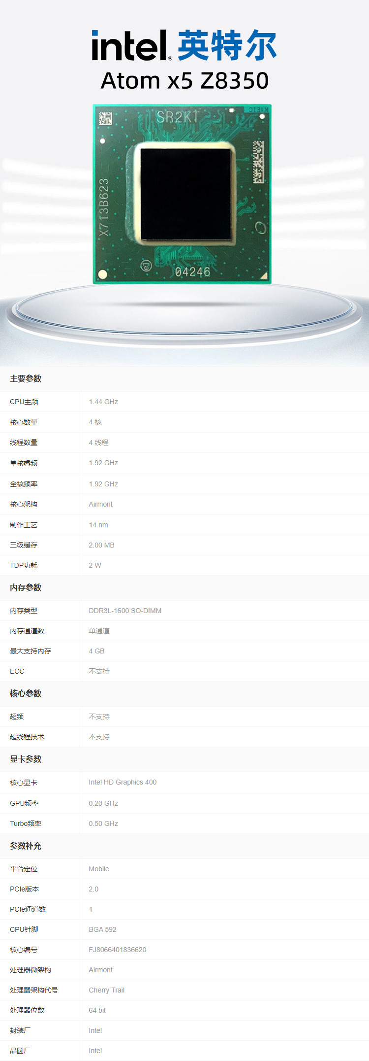
Task: Select 不支持 in the 超频 row
Action: 99,717
